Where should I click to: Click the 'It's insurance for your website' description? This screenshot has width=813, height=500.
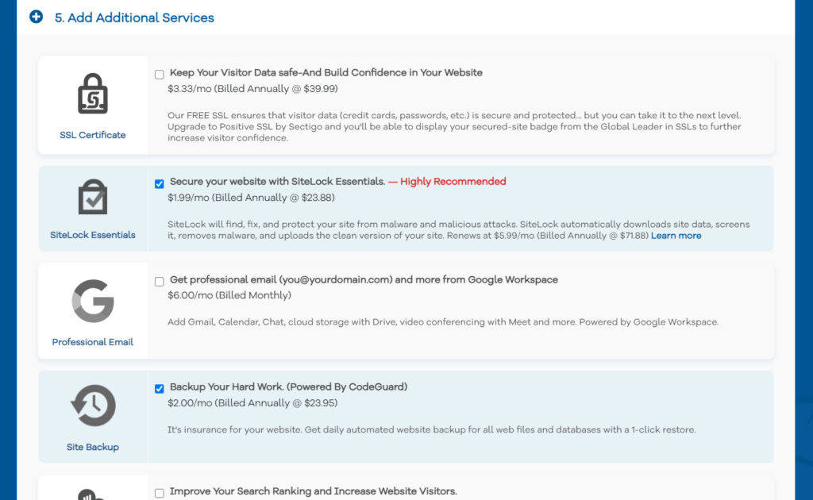[431, 430]
